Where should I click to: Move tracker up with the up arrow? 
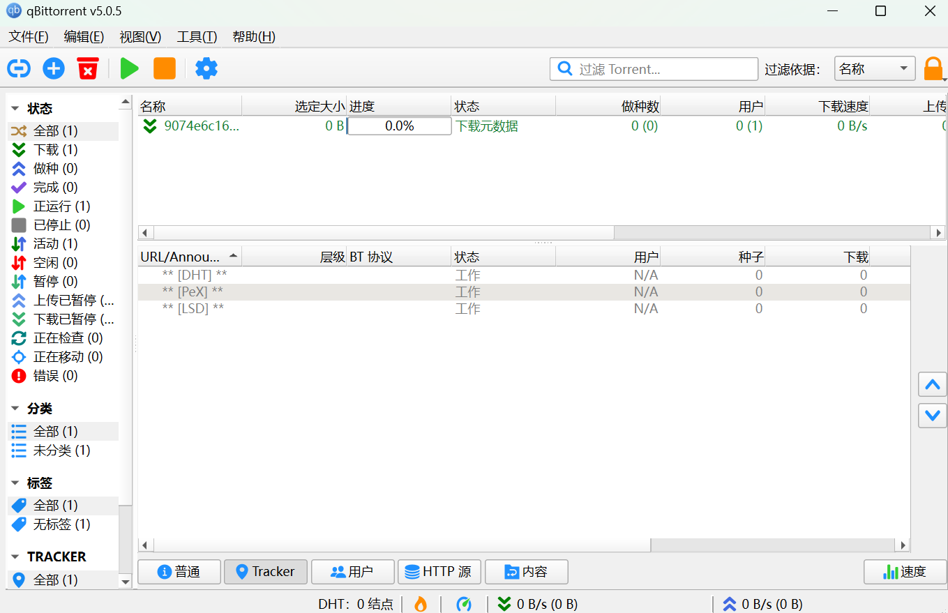tap(933, 384)
